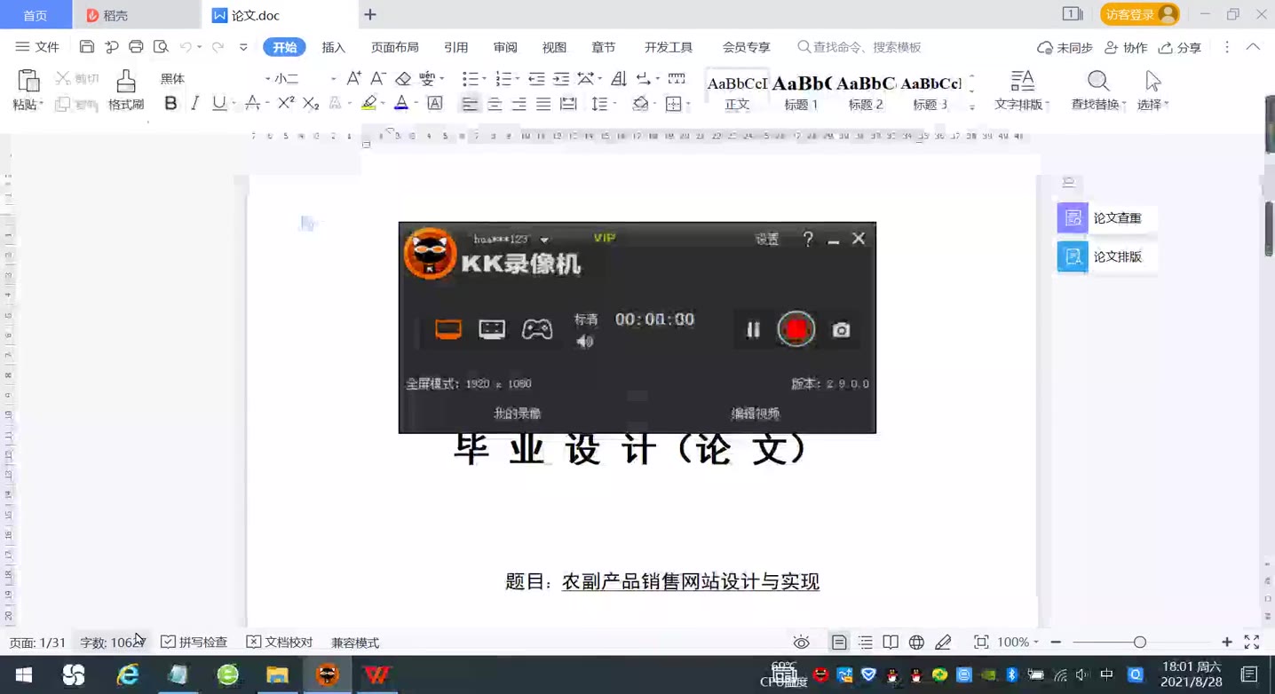
Task: Click the save icon in quick toolbar
Action: (x=86, y=47)
